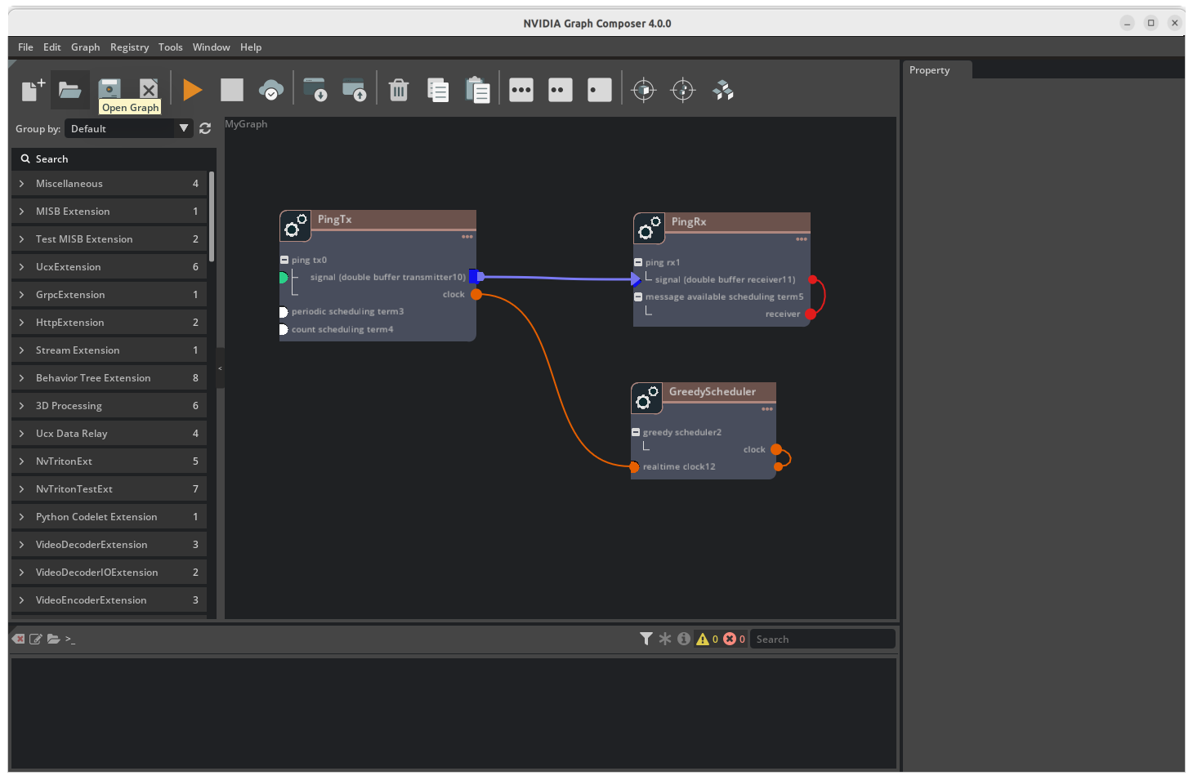Screen dimensions: 1193x780
Task: Refresh the component list next to Group by
Action: (x=205, y=128)
